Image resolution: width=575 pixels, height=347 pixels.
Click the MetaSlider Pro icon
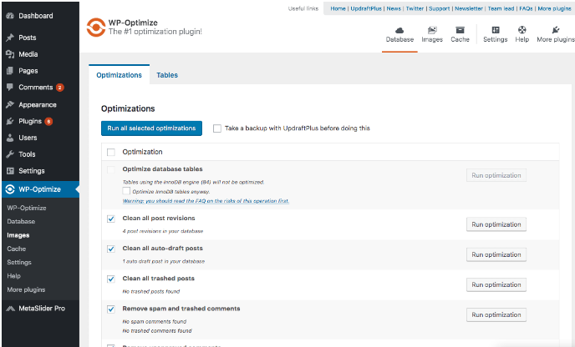point(10,309)
